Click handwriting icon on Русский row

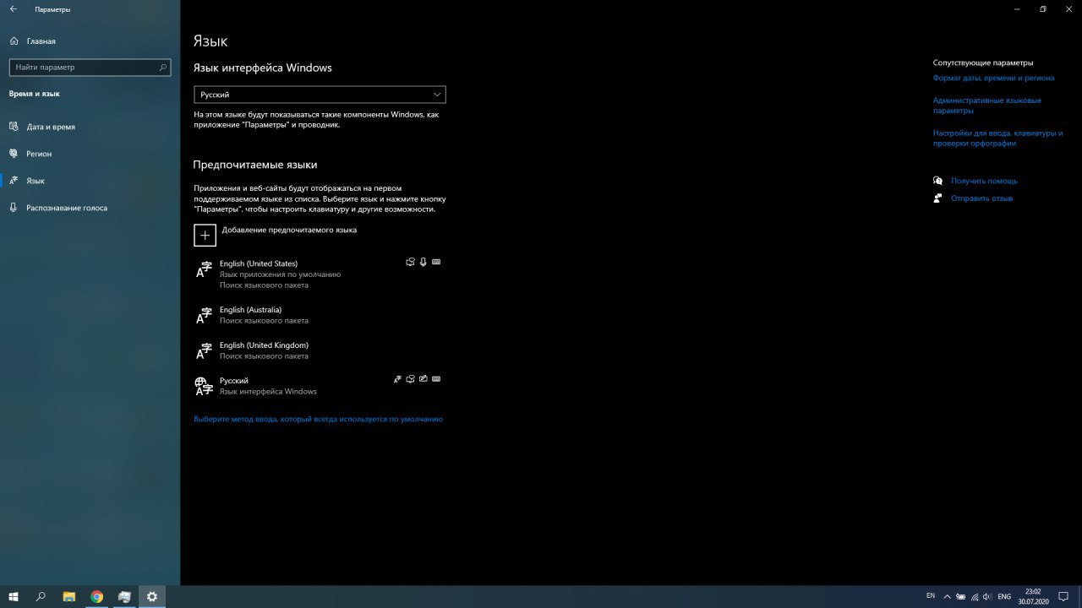coord(424,379)
